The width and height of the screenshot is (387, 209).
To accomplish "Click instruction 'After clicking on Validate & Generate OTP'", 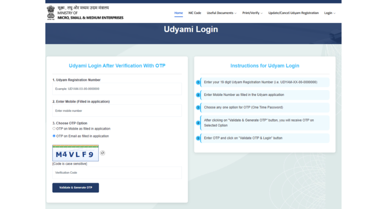I will [x=265, y=123].
